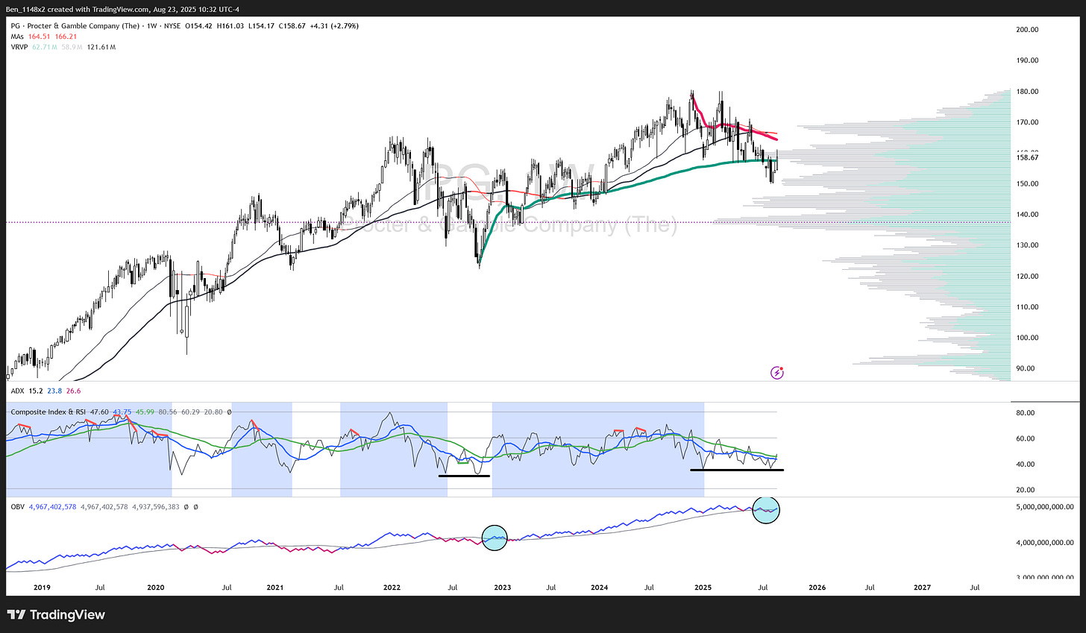Click the 180.00 price axis label
1086x633 pixels.
[x=1027, y=92]
